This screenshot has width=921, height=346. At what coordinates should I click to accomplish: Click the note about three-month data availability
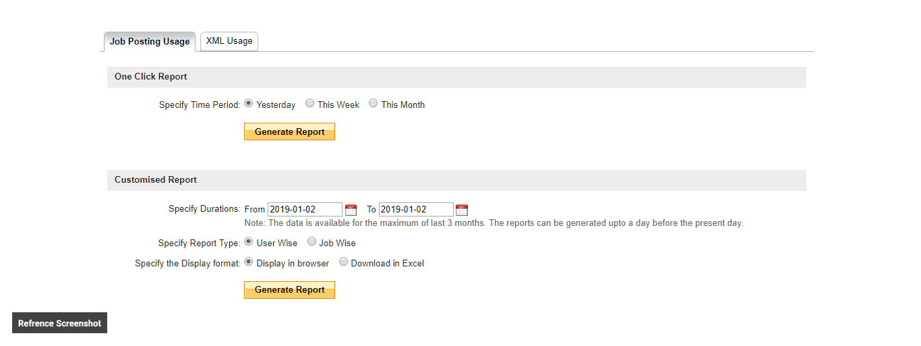[x=494, y=223]
